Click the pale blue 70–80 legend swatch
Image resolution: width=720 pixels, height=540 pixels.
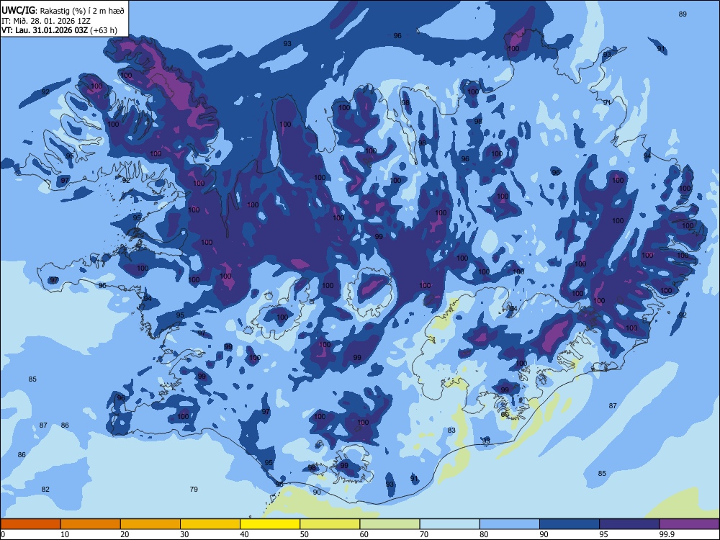[450, 524]
